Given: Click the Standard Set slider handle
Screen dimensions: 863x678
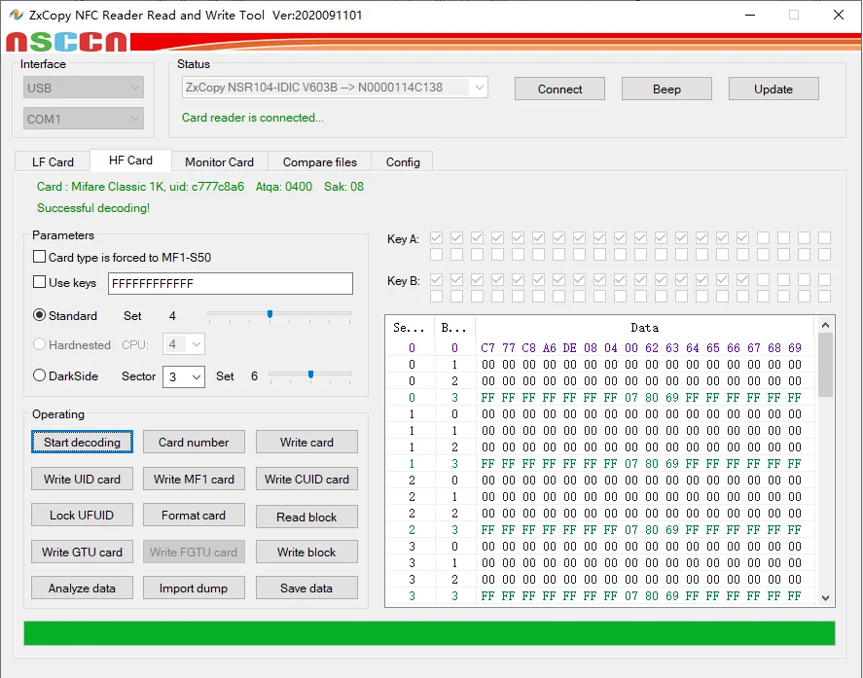Looking at the screenshot, I should [270, 314].
